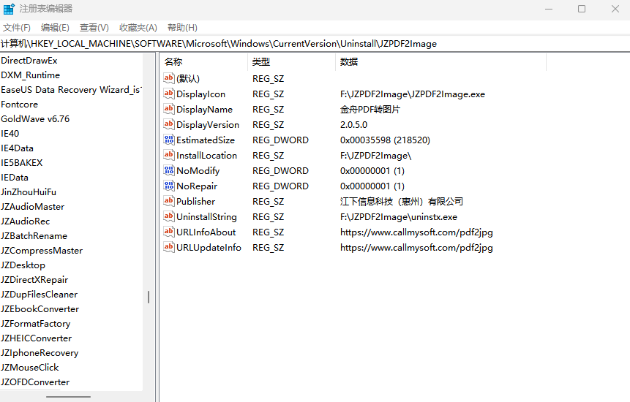Viewport: 630px width, 402px height.
Task: Select the EstimatedSize value name
Action: click(206, 140)
